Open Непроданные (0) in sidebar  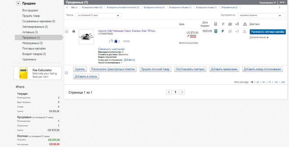(33, 43)
